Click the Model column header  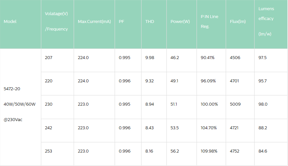[10, 22]
